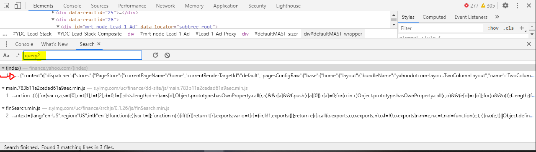This screenshot has width=536, height=152.
Task: Click the Elements panel vertical scrollbar
Action: (x=393, y=20)
